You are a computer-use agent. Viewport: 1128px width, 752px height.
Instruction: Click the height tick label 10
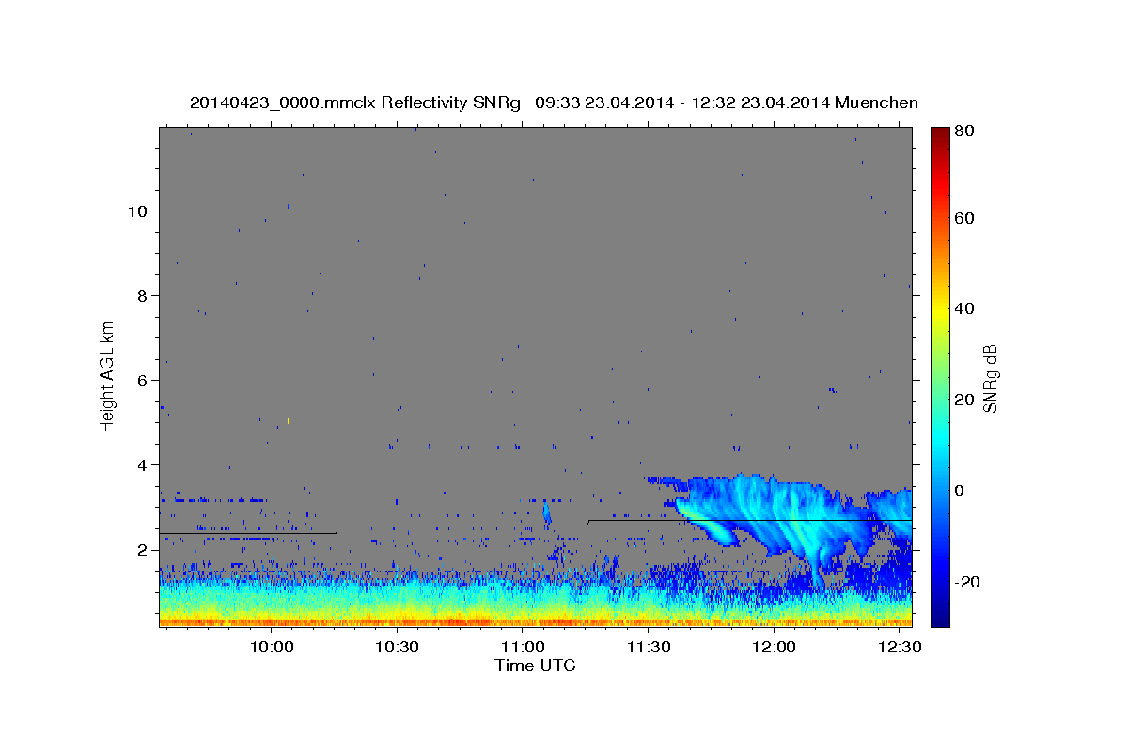[137, 211]
